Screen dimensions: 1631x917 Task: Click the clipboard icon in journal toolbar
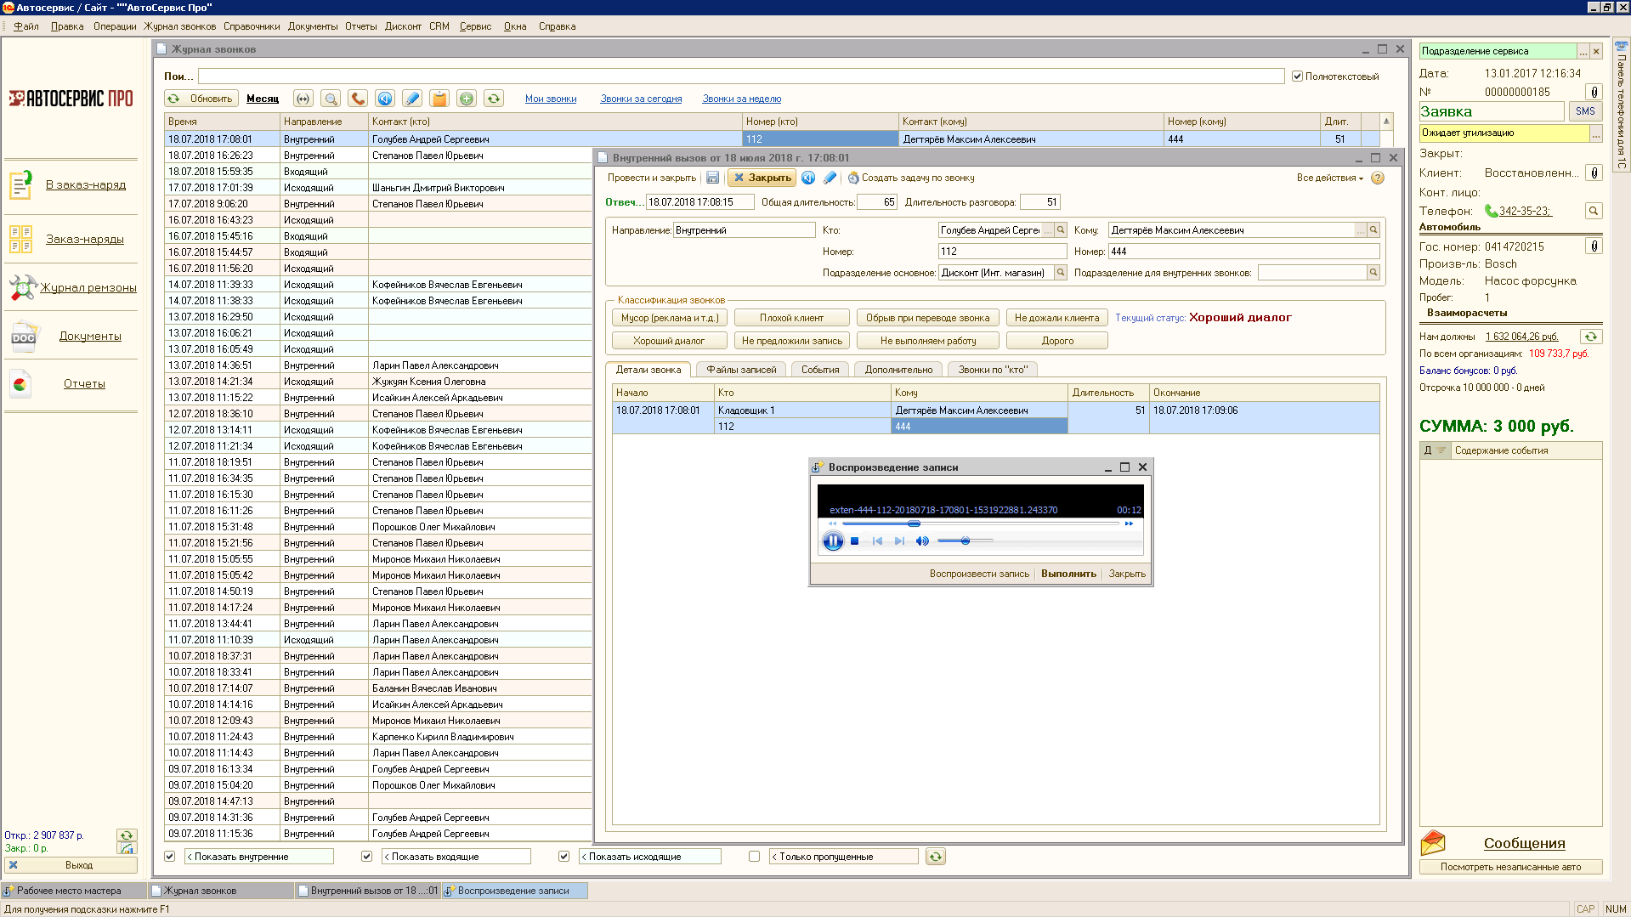439,99
